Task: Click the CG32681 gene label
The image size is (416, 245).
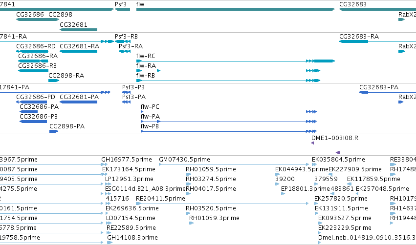Action: pyautogui.click(x=73, y=24)
